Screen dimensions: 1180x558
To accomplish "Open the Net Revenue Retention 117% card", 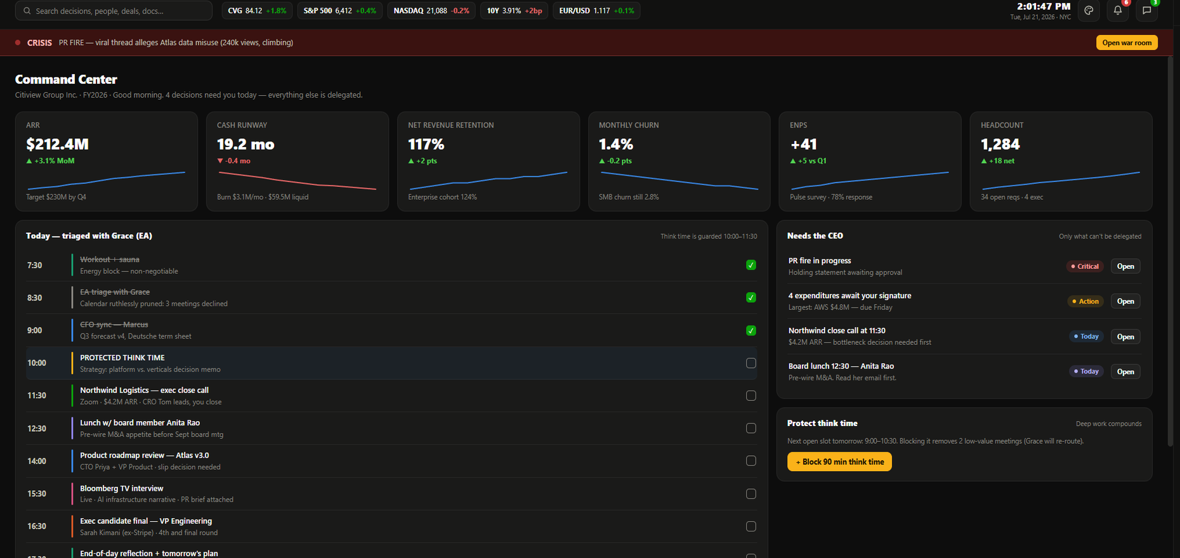I will click(488, 161).
